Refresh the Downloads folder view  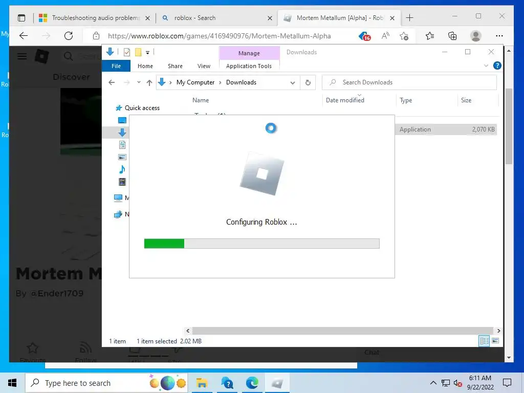[308, 82]
